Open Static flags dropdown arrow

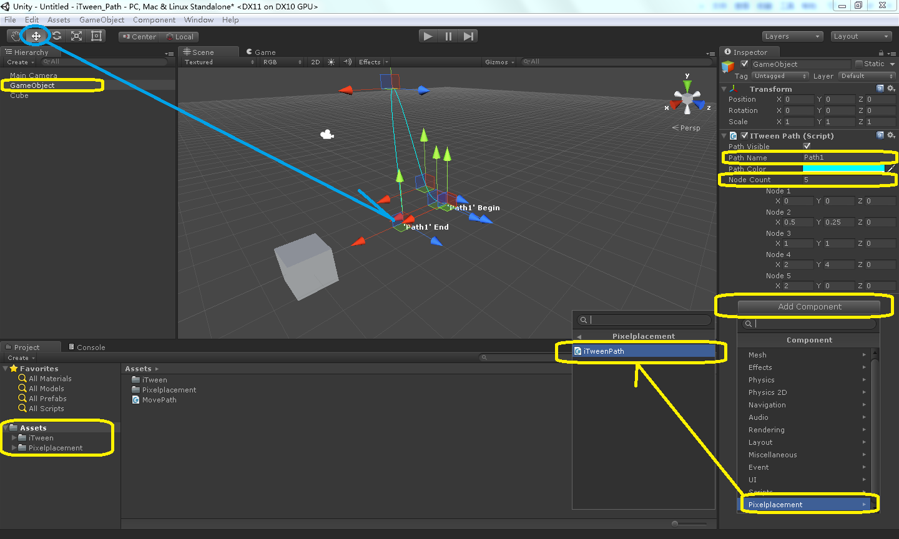pos(892,64)
